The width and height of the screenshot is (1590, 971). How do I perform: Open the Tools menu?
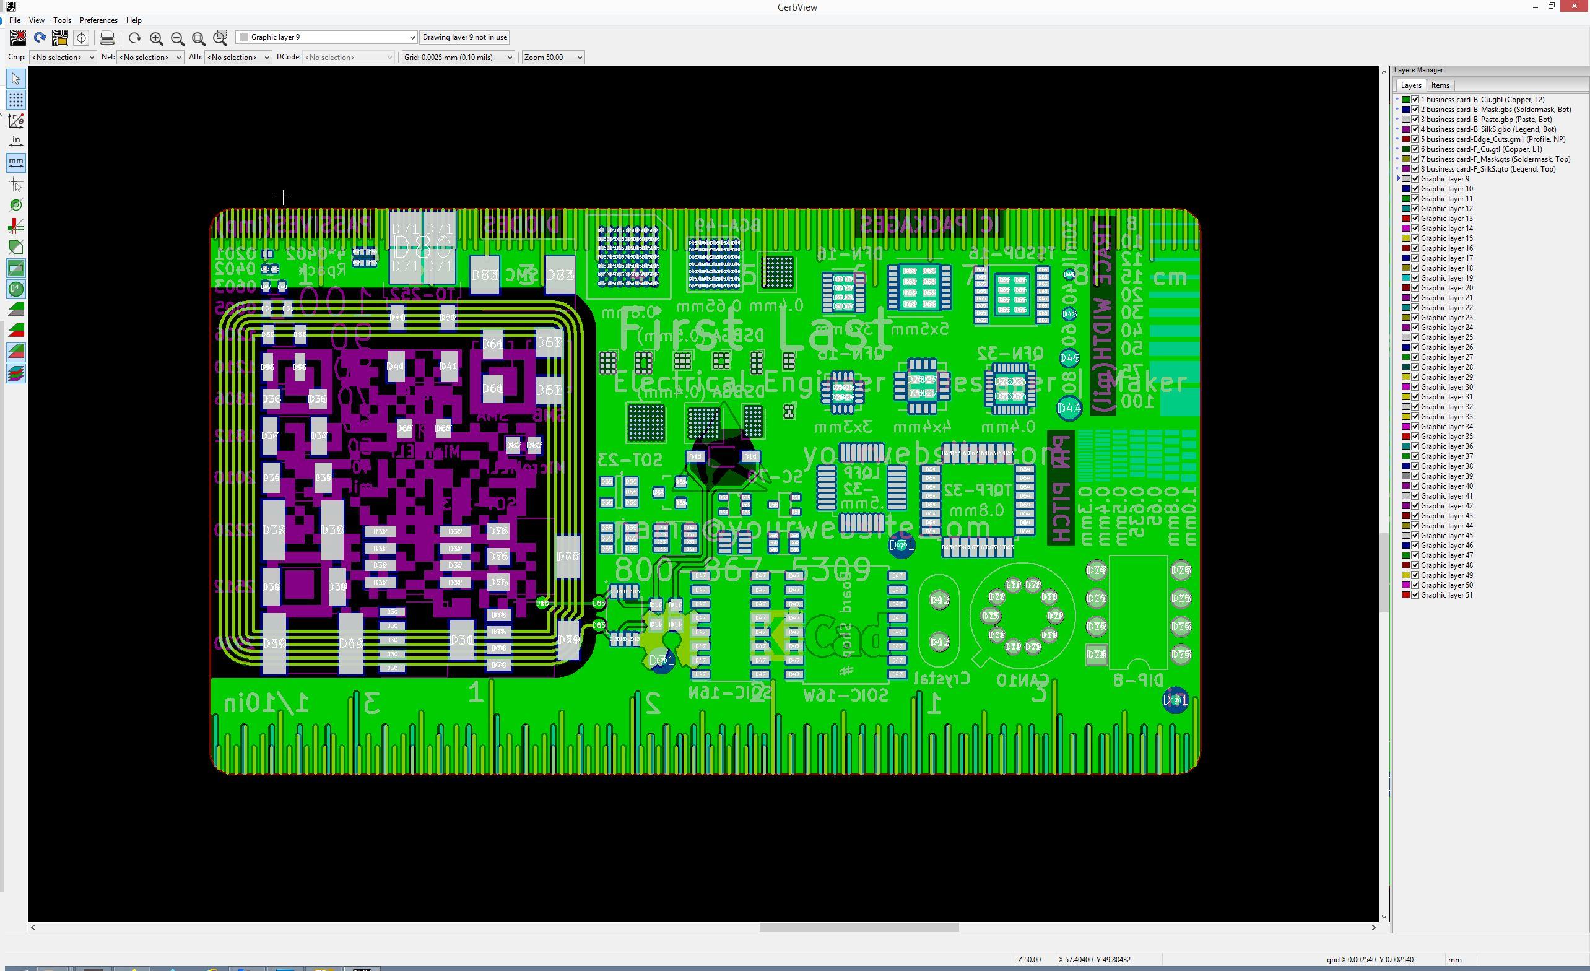pos(62,20)
